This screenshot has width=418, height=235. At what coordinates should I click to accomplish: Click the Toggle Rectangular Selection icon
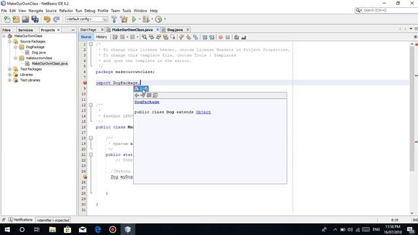click(x=172, y=37)
